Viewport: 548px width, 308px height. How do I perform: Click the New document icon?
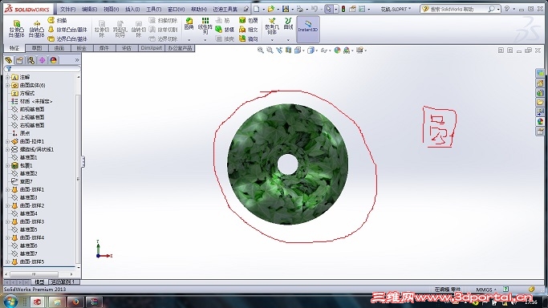pos(256,9)
